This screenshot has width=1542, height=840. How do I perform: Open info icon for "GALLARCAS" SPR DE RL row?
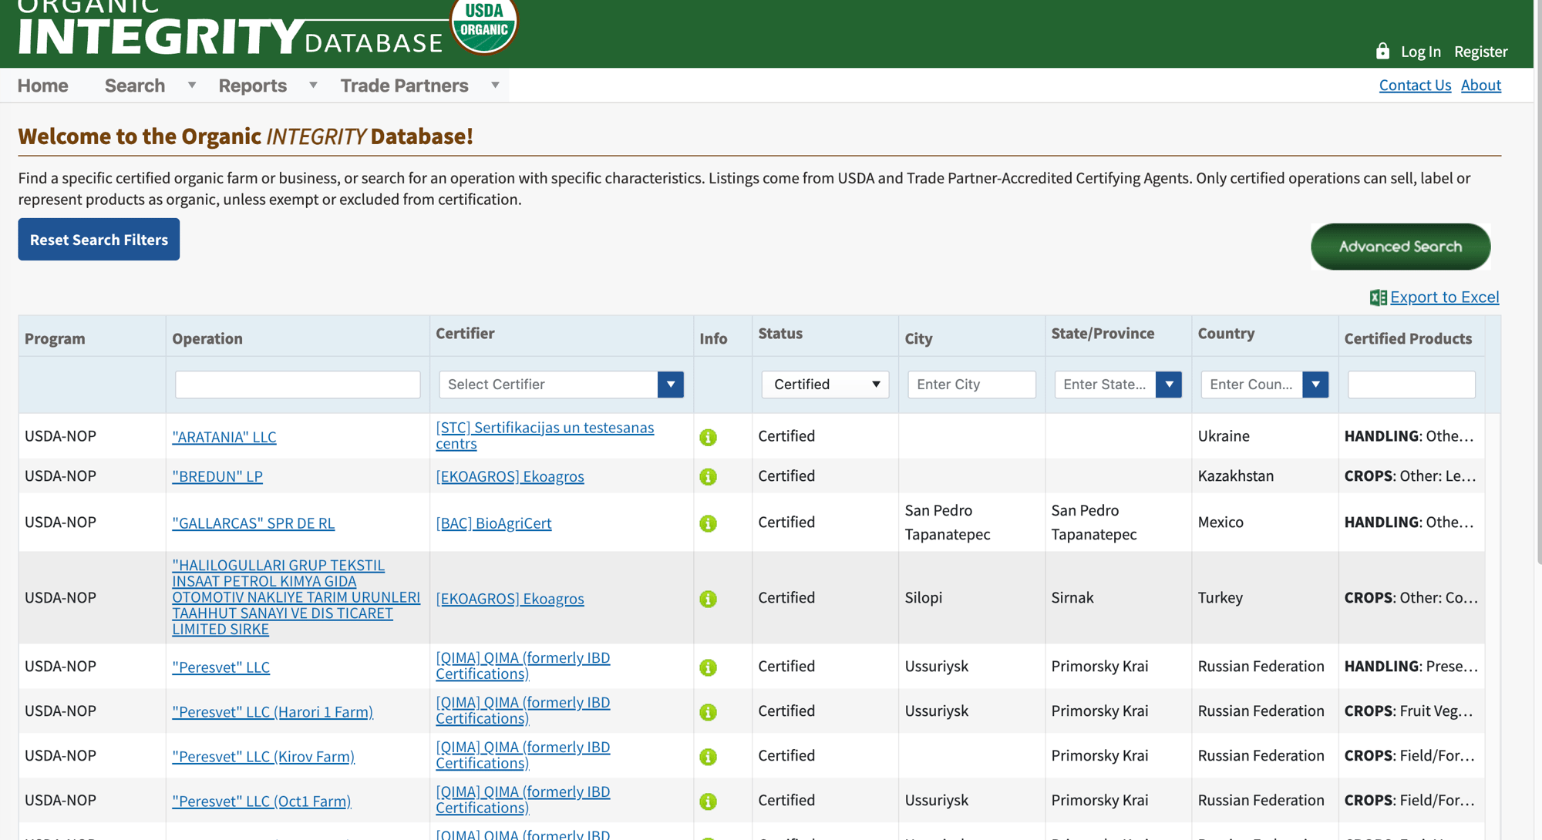[x=708, y=523]
